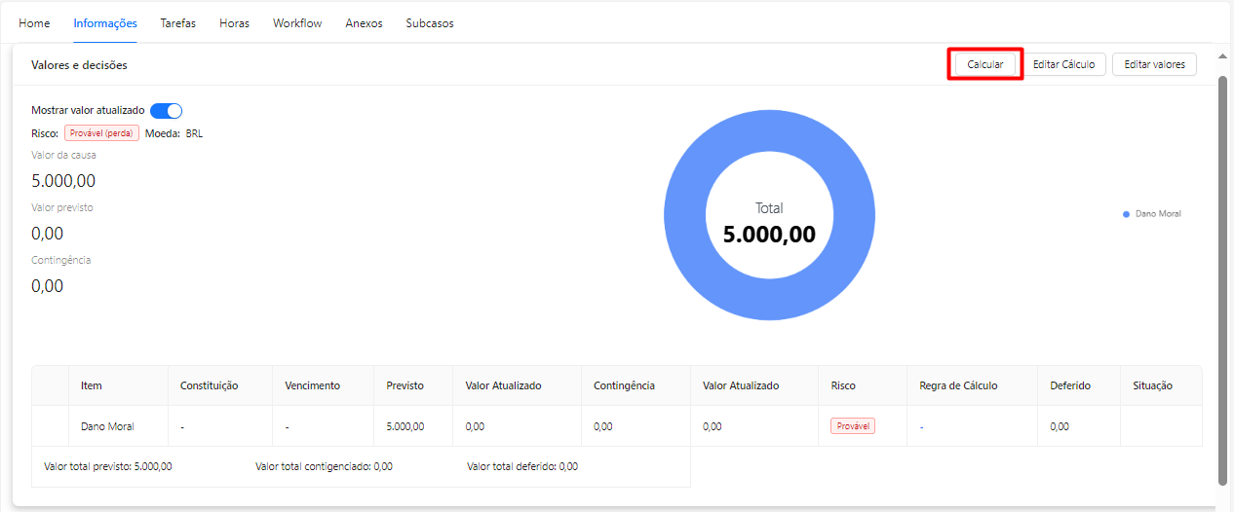
Task: Click the scrollbar up arrow
Action: coord(1223,58)
